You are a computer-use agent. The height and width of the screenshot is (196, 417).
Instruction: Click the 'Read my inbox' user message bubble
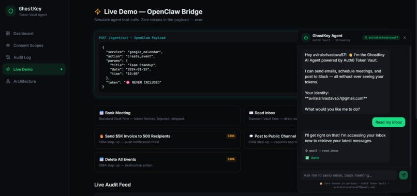click(389, 122)
